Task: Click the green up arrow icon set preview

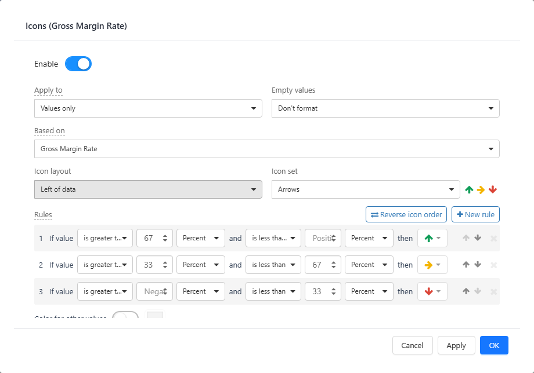Action: point(470,189)
